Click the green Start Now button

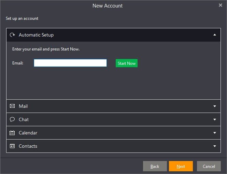click(127, 63)
